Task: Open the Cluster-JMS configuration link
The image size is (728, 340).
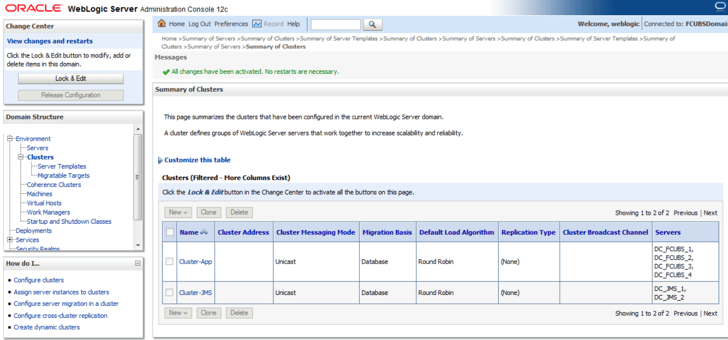Action: 195,292
